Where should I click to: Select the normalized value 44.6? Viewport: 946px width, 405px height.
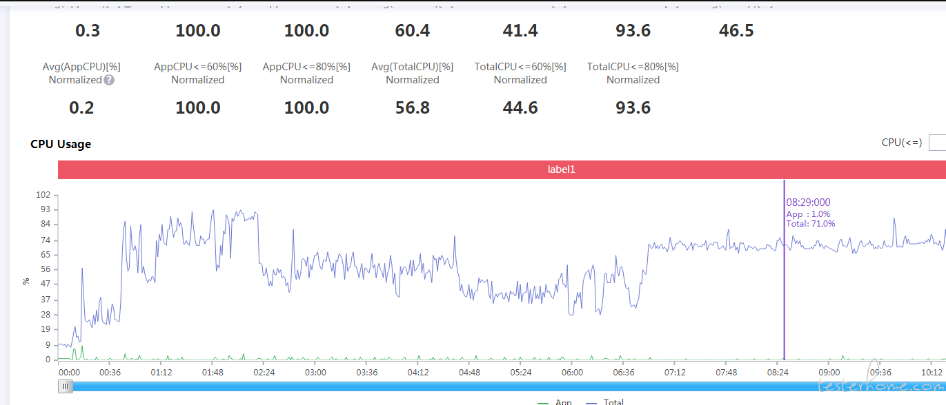point(520,108)
